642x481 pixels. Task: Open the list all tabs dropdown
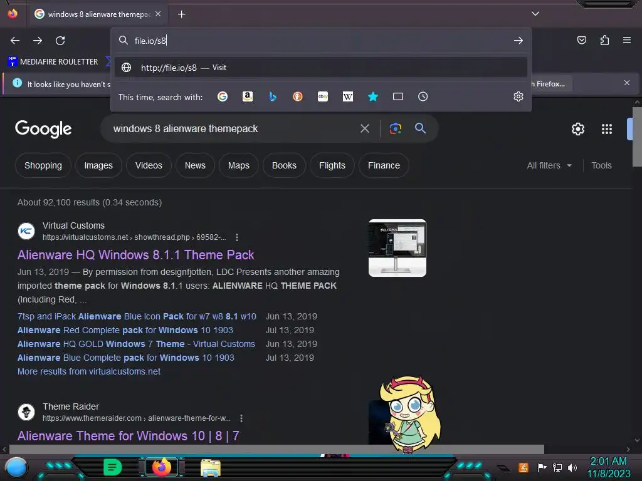pyautogui.click(x=535, y=14)
